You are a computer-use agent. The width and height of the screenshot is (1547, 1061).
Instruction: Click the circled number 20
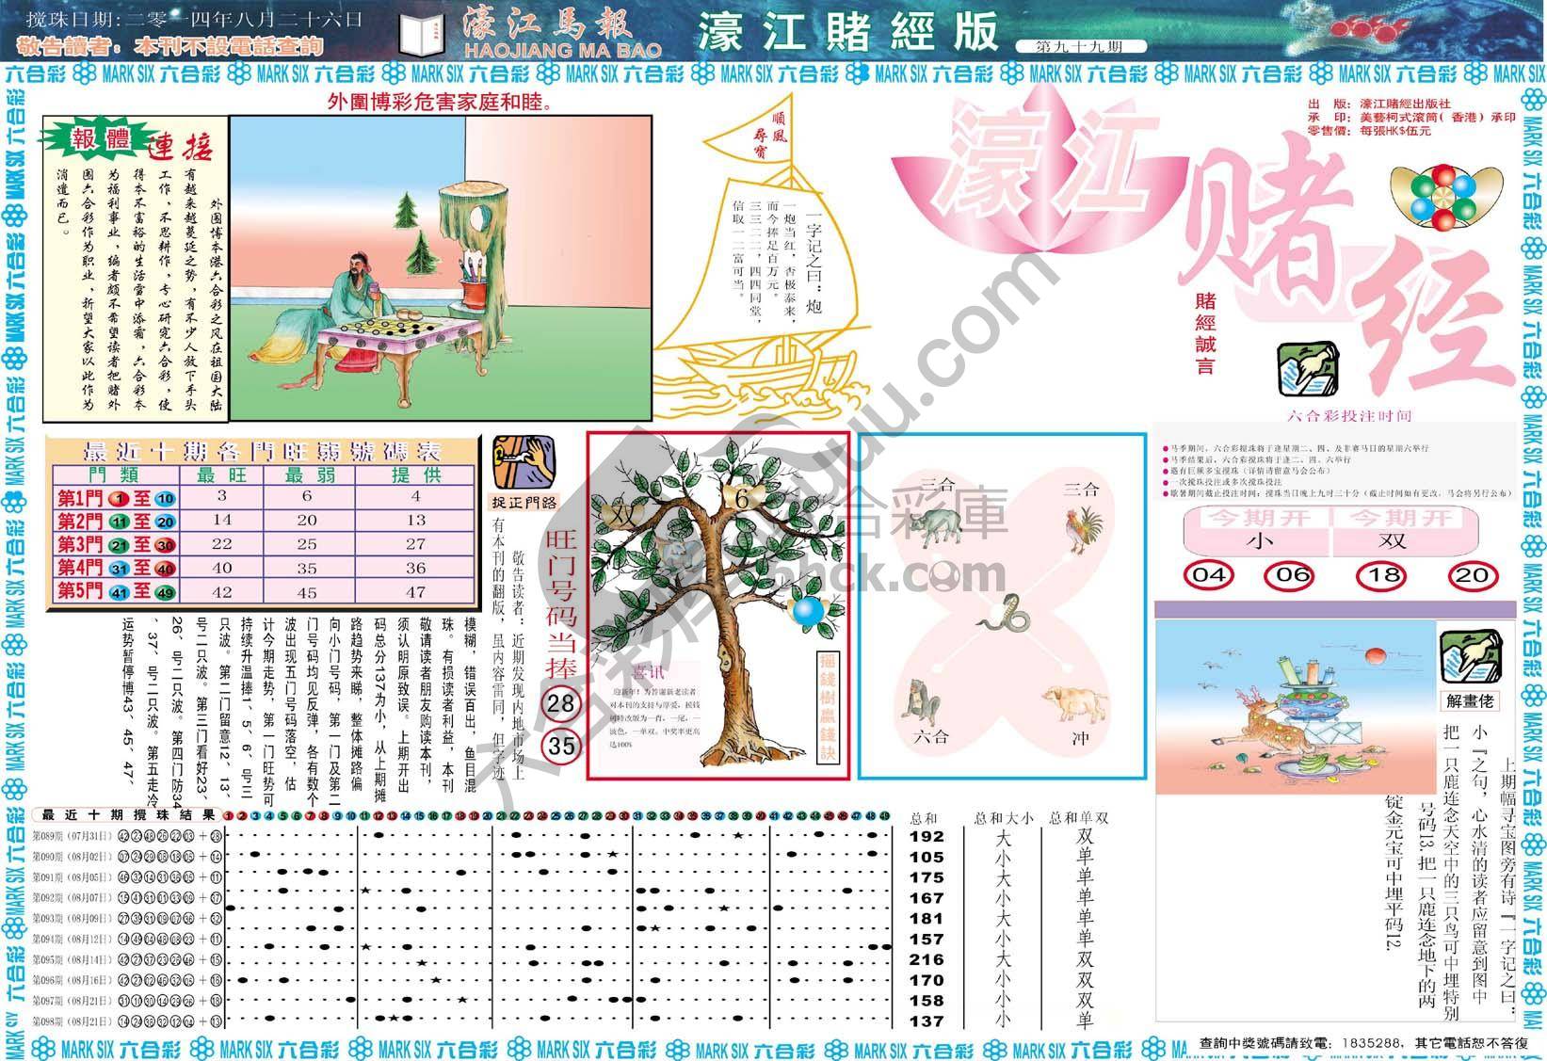[1473, 574]
